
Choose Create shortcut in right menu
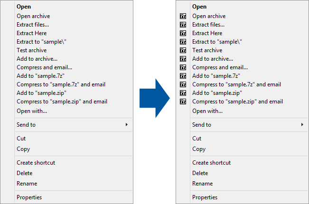(211, 163)
